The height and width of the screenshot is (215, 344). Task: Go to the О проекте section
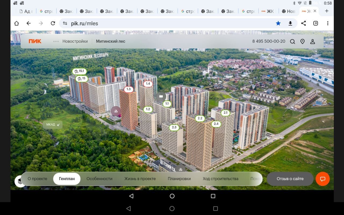click(x=37, y=179)
